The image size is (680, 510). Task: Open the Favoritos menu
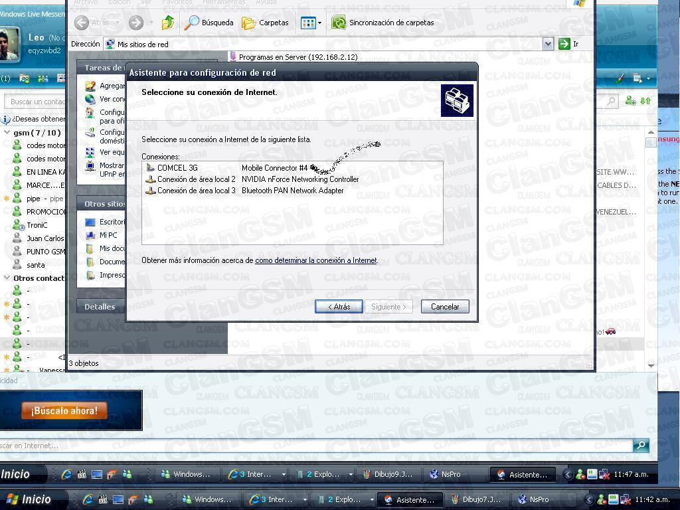(x=177, y=2)
